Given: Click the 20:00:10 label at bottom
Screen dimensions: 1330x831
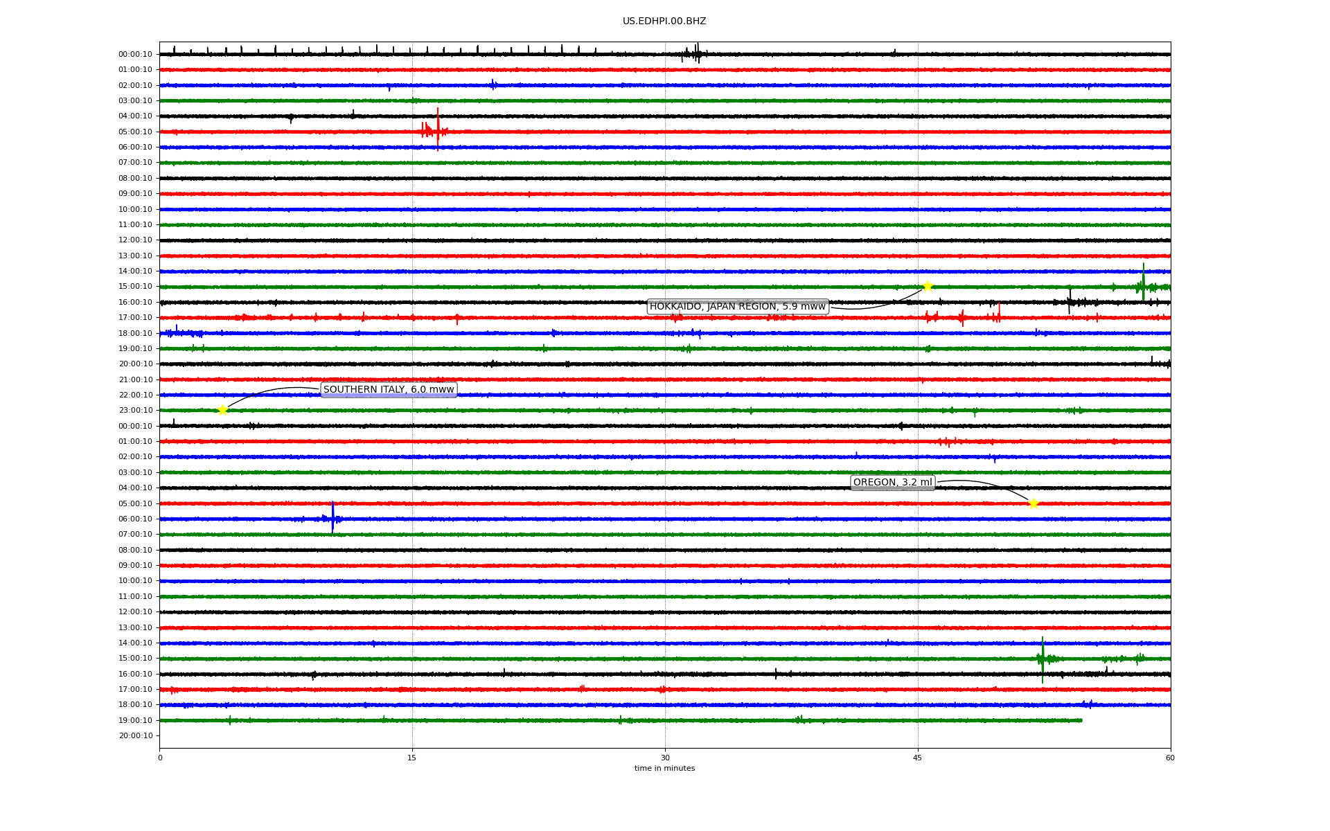Looking at the screenshot, I should (x=135, y=735).
